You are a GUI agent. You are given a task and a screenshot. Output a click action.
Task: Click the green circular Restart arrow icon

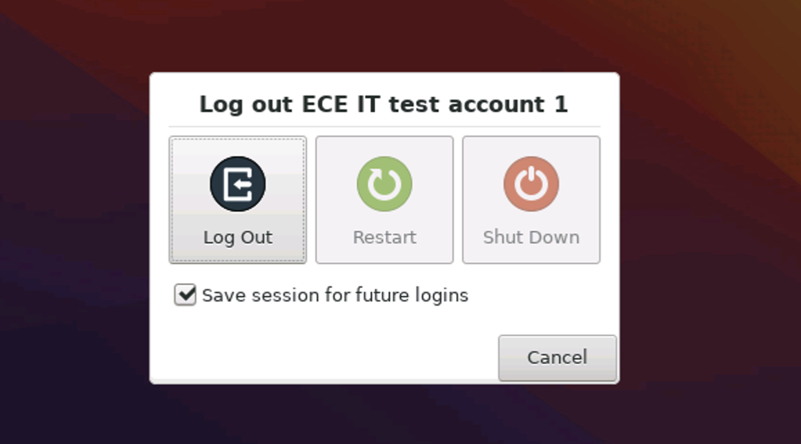point(385,184)
